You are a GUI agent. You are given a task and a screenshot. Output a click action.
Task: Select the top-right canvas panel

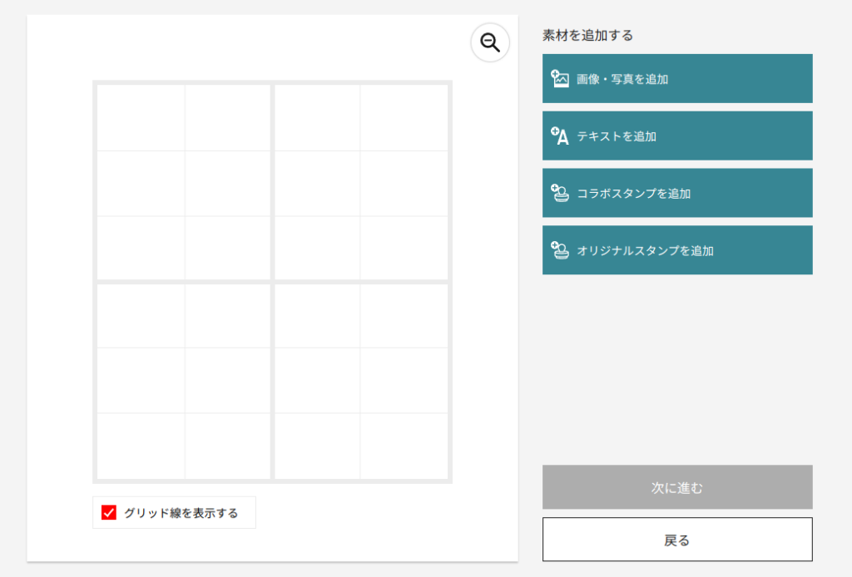click(361, 182)
